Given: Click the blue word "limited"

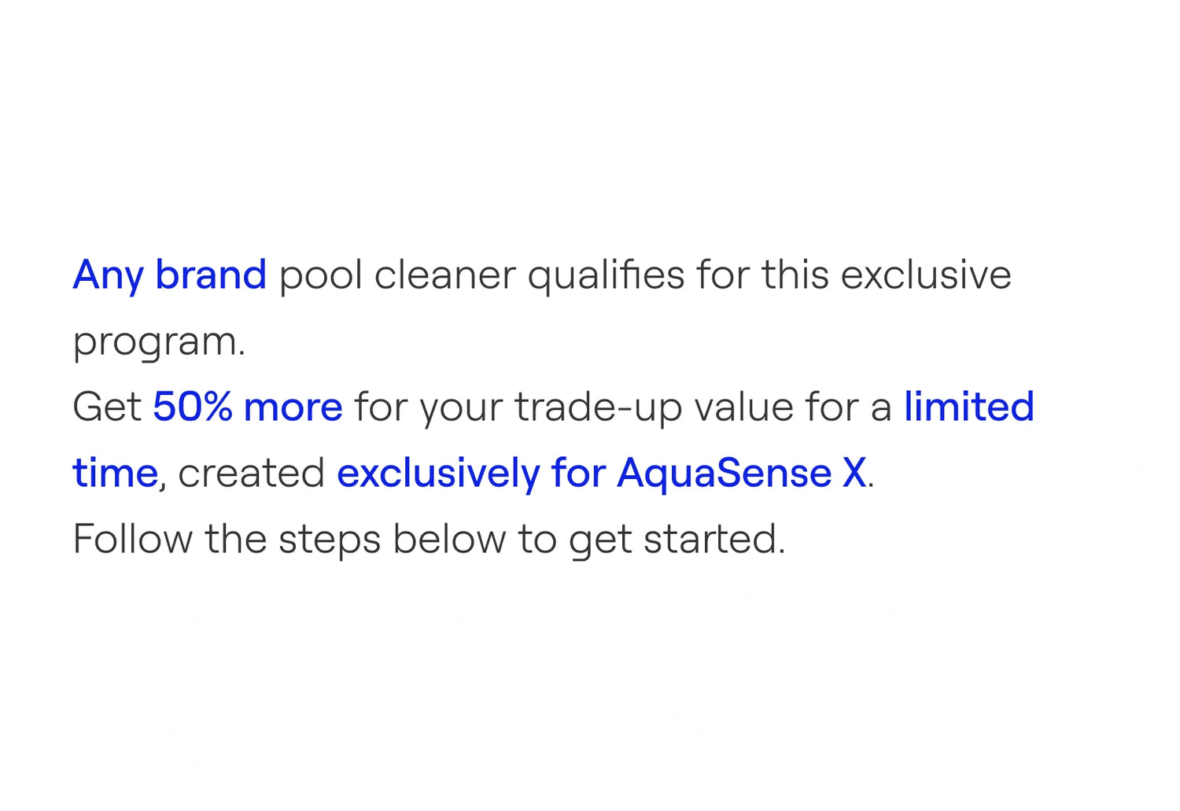Looking at the screenshot, I should pyautogui.click(x=968, y=407).
